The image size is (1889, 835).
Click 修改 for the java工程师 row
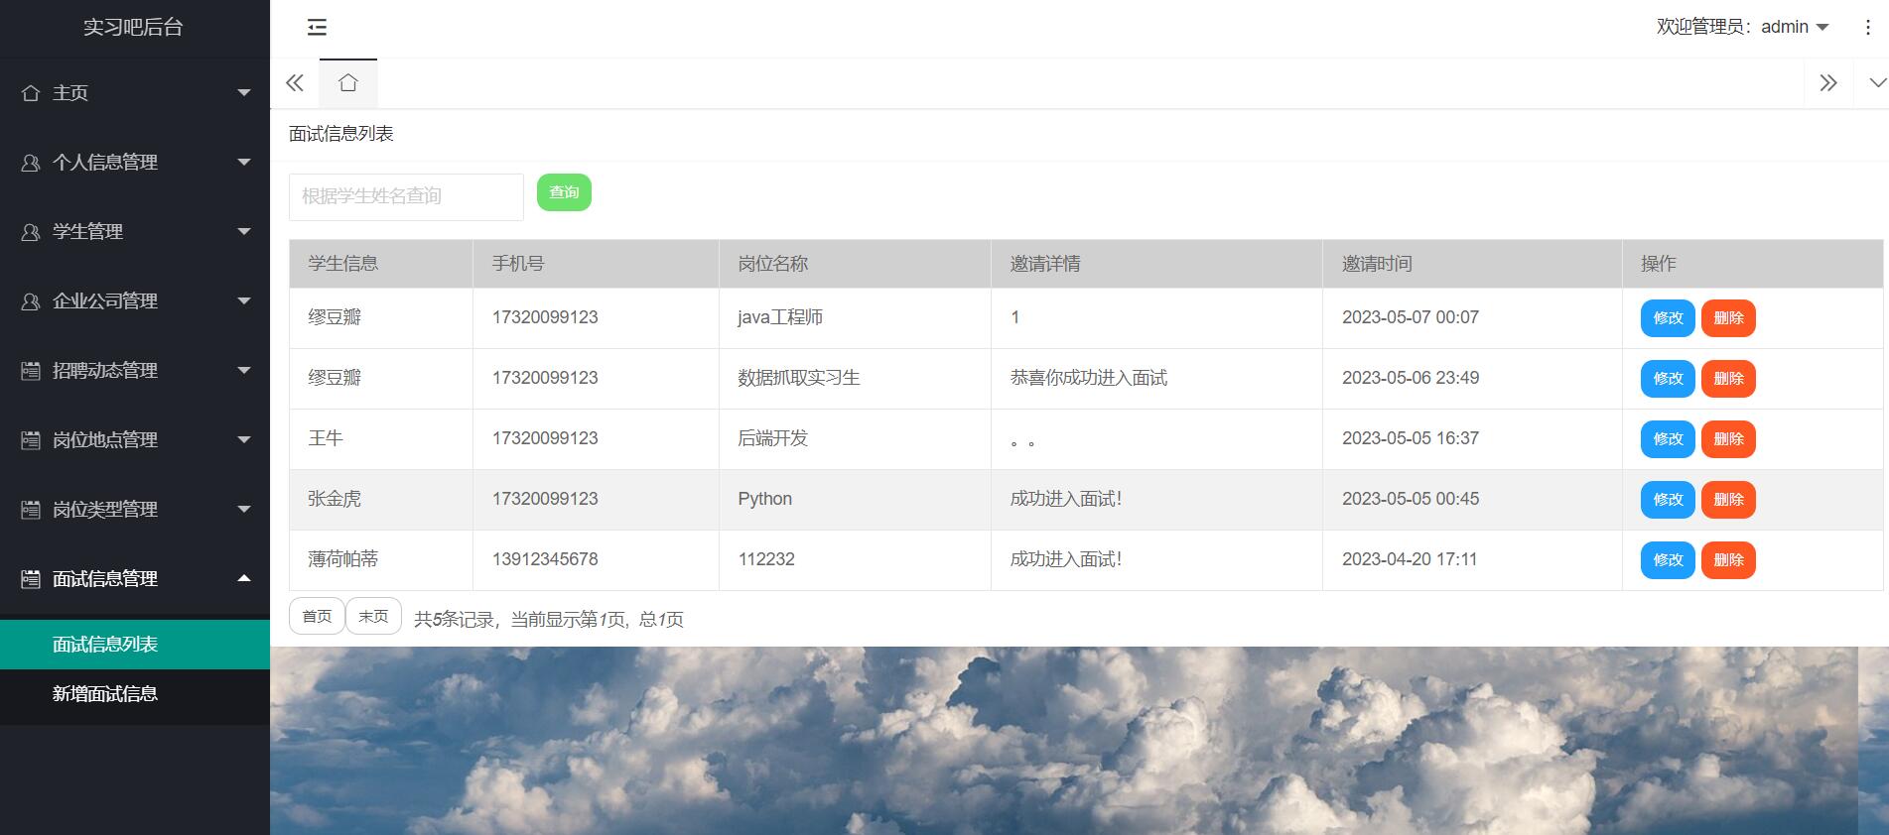(x=1668, y=318)
